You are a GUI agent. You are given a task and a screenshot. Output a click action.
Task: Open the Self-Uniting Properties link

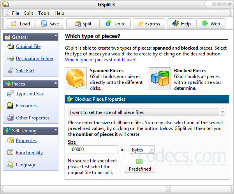pos(26,141)
